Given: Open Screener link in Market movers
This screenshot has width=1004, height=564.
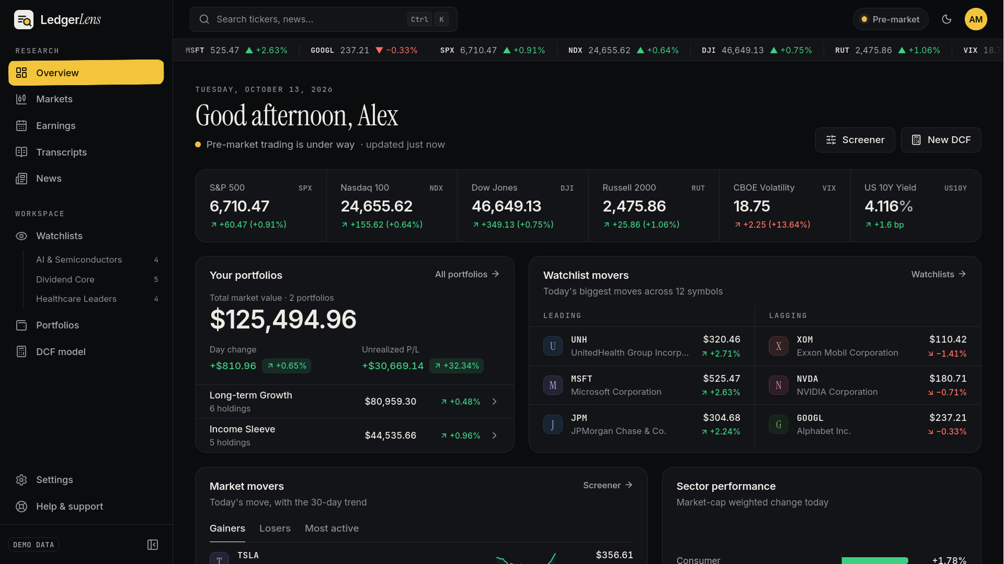Looking at the screenshot, I should 608,485.
